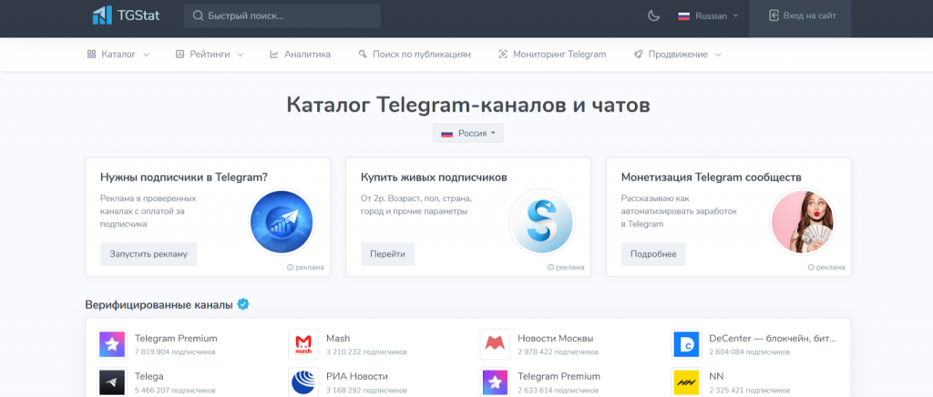Click the "Подробнее" button
The width and height of the screenshot is (933, 397).
pos(653,254)
